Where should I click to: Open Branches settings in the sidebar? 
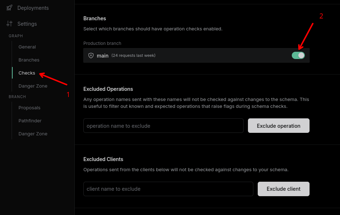coord(29,60)
